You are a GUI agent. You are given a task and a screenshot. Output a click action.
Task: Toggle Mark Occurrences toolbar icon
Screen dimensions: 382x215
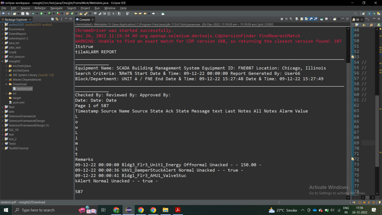99,14
